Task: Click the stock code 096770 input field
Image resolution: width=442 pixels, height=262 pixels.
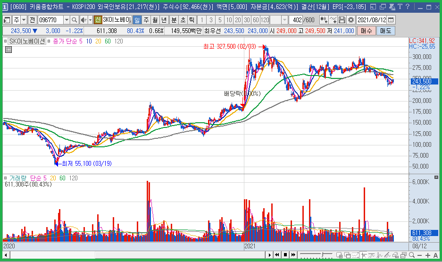Action: click(x=51, y=20)
